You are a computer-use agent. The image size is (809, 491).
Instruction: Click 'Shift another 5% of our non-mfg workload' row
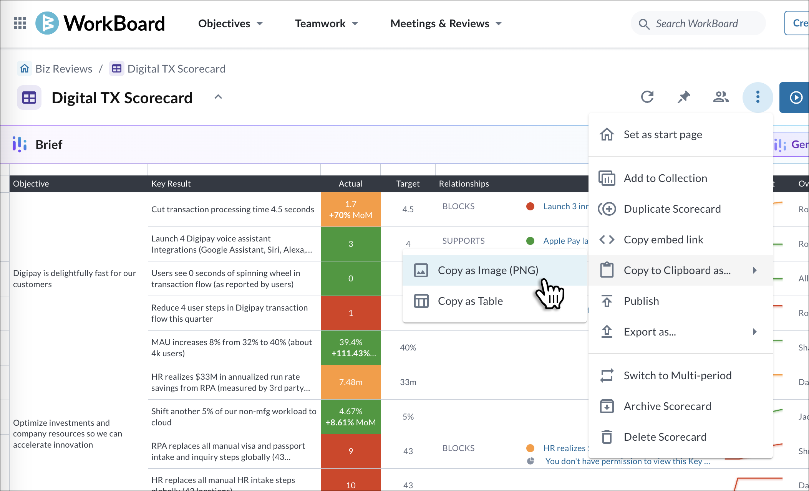click(x=234, y=417)
